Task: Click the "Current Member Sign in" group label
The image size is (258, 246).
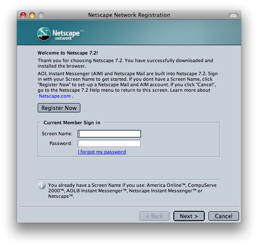Action: [72, 123]
